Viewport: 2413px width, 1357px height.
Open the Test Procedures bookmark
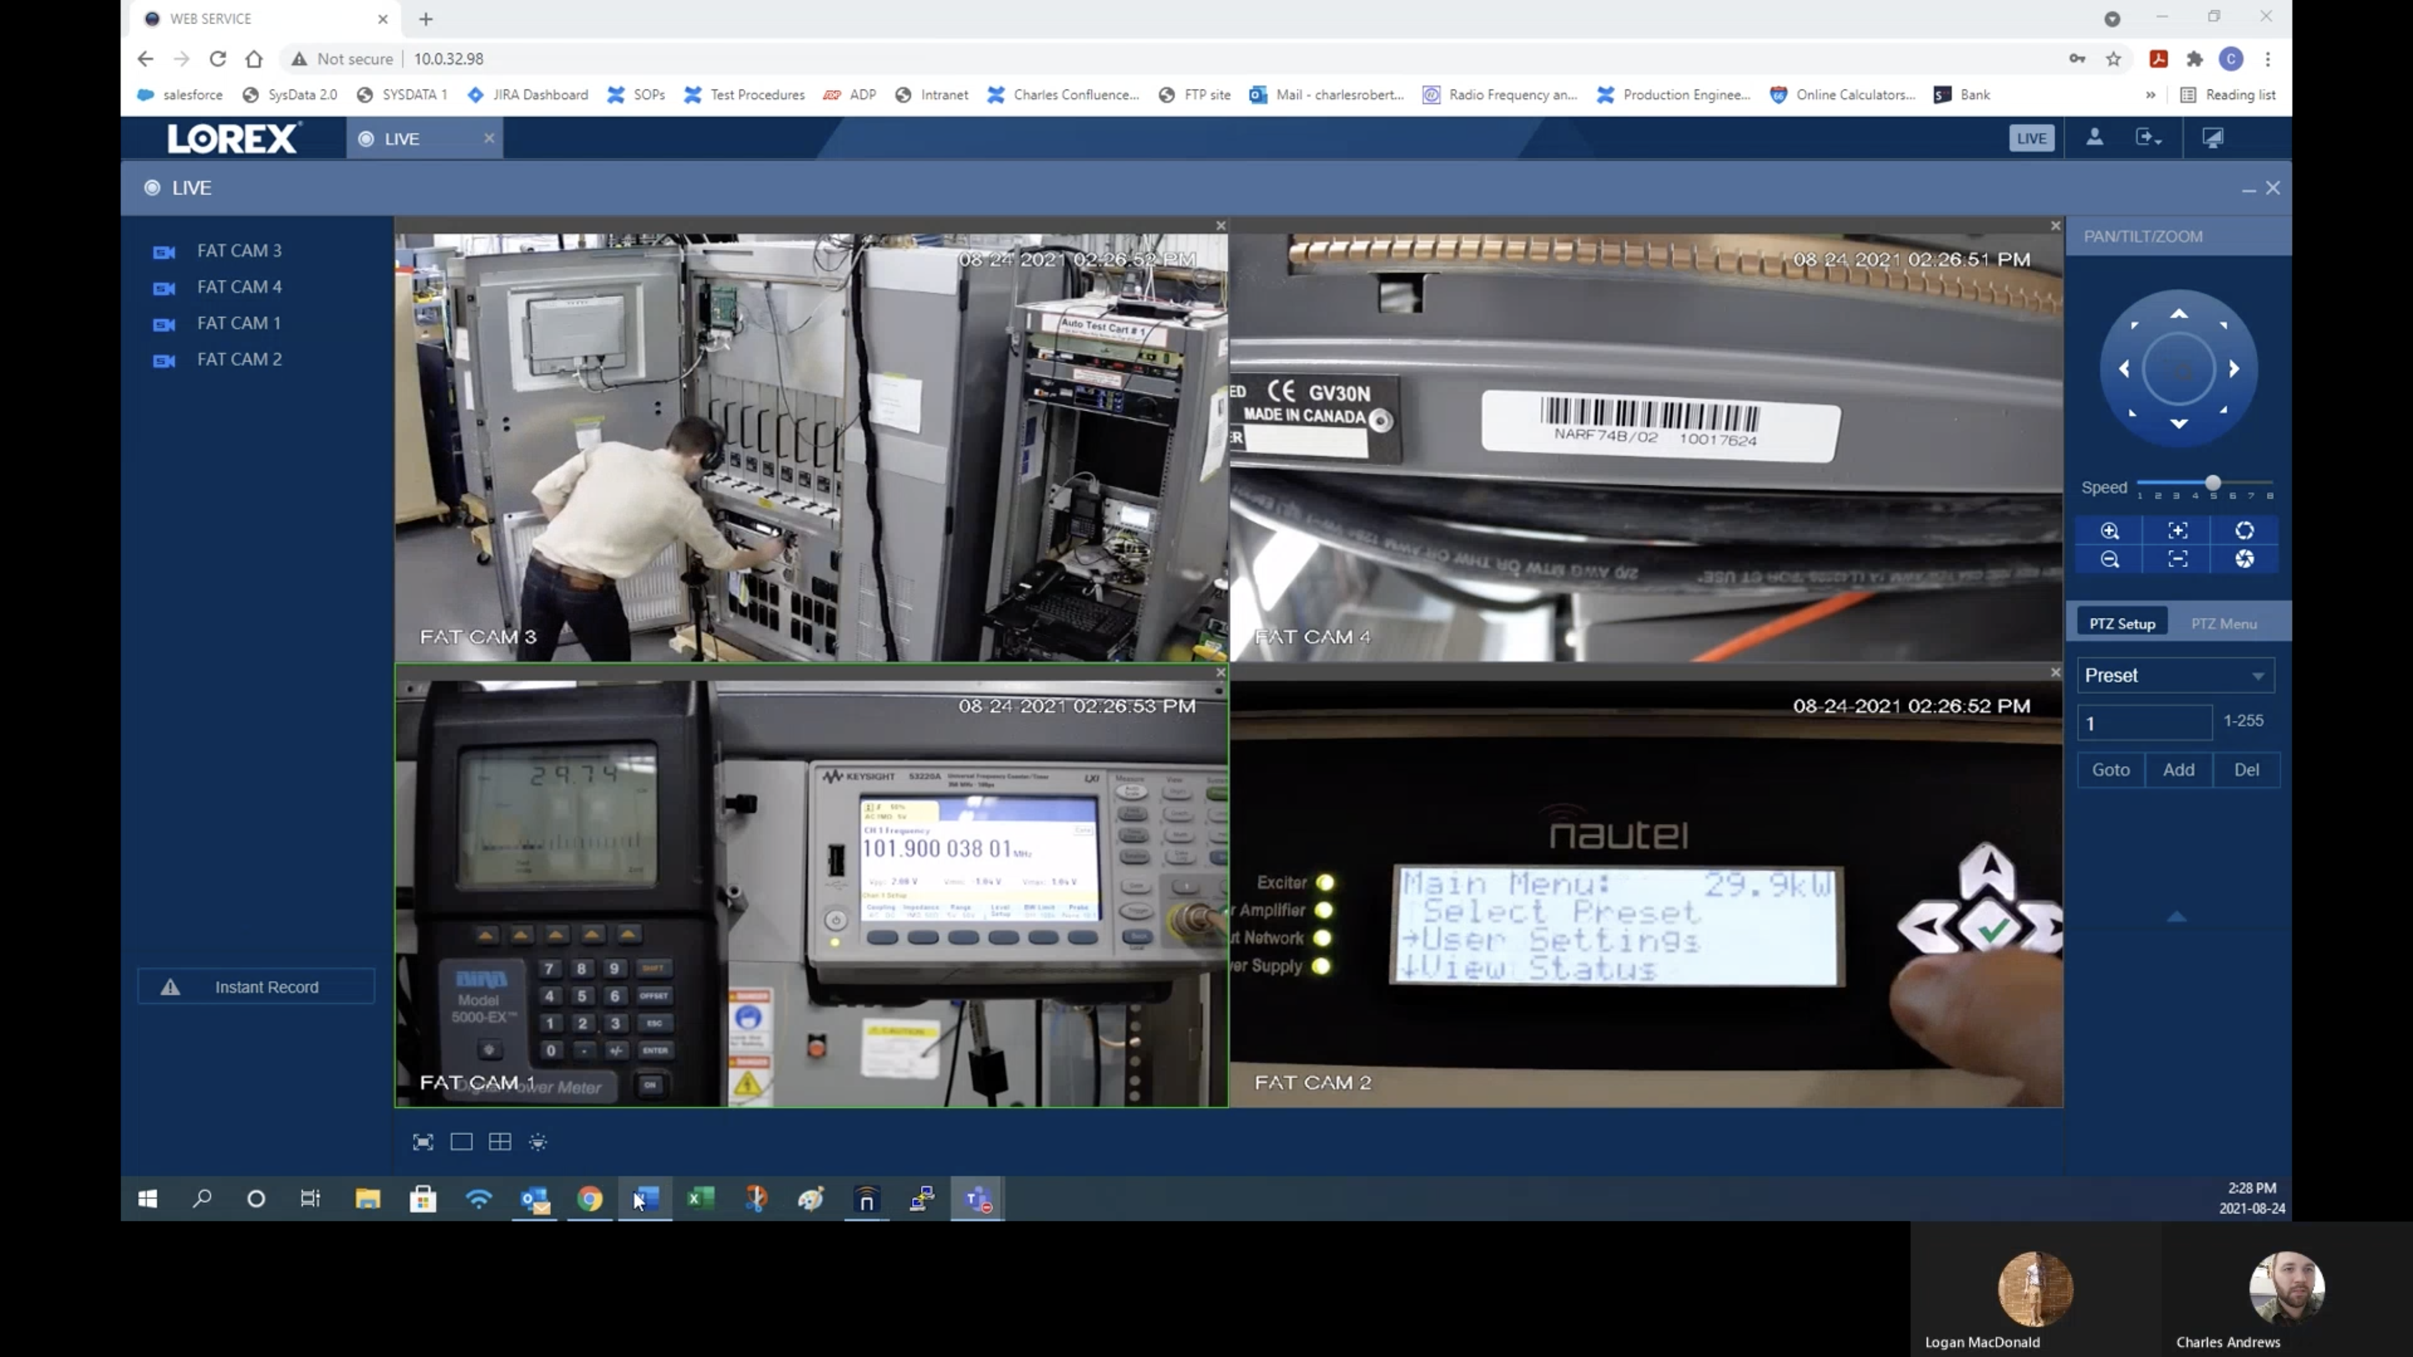click(x=744, y=95)
